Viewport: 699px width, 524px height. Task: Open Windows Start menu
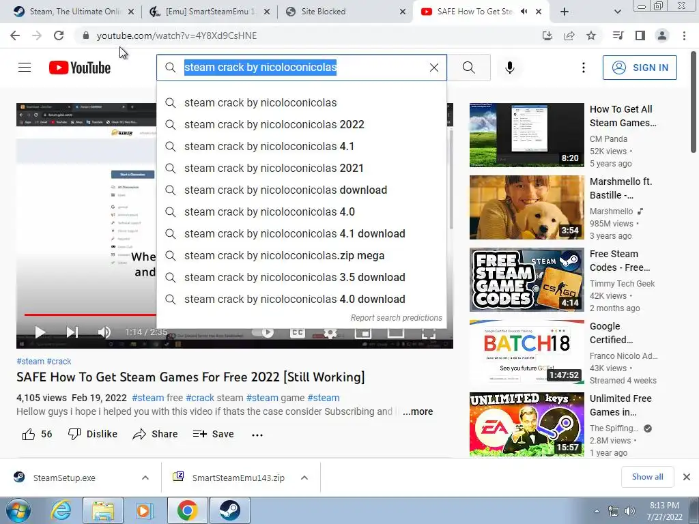(x=18, y=511)
